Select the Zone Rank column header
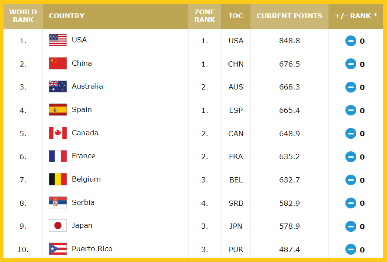 pyautogui.click(x=205, y=16)
